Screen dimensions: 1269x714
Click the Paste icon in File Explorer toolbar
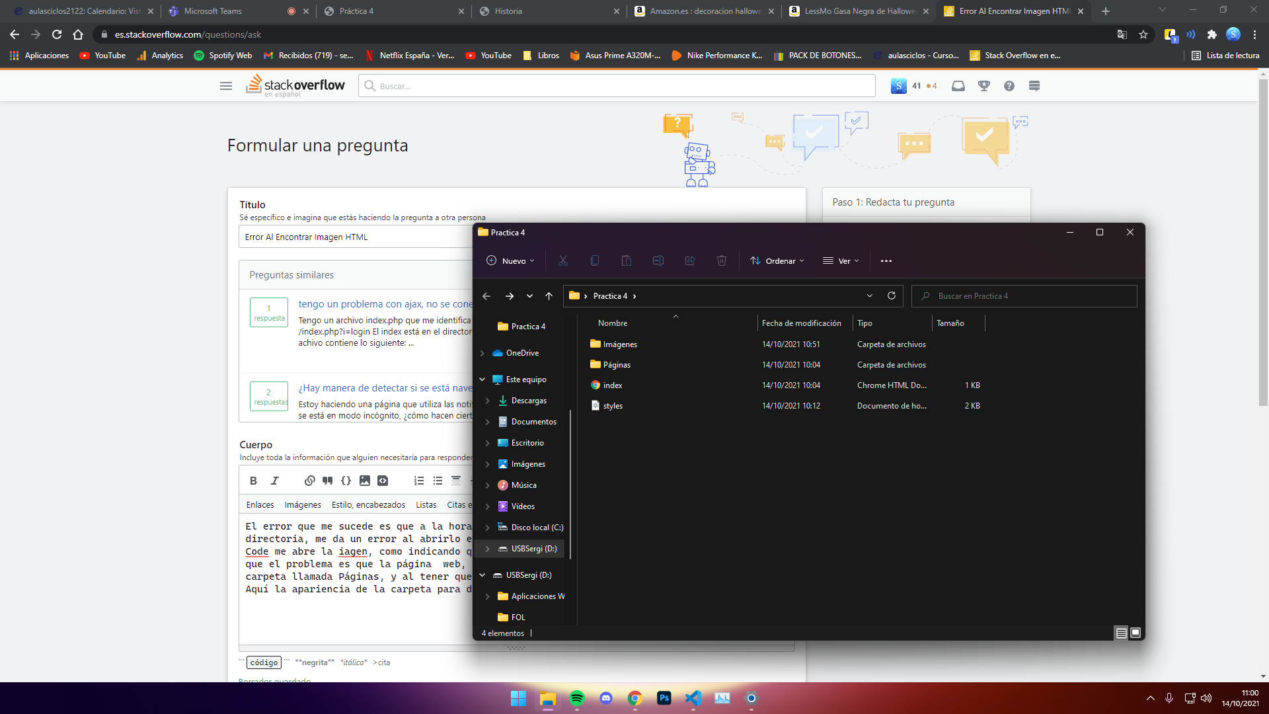click(x=627, y=260)
